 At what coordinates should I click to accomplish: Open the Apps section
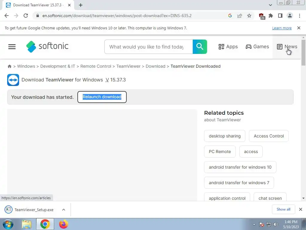pos(228,46)
